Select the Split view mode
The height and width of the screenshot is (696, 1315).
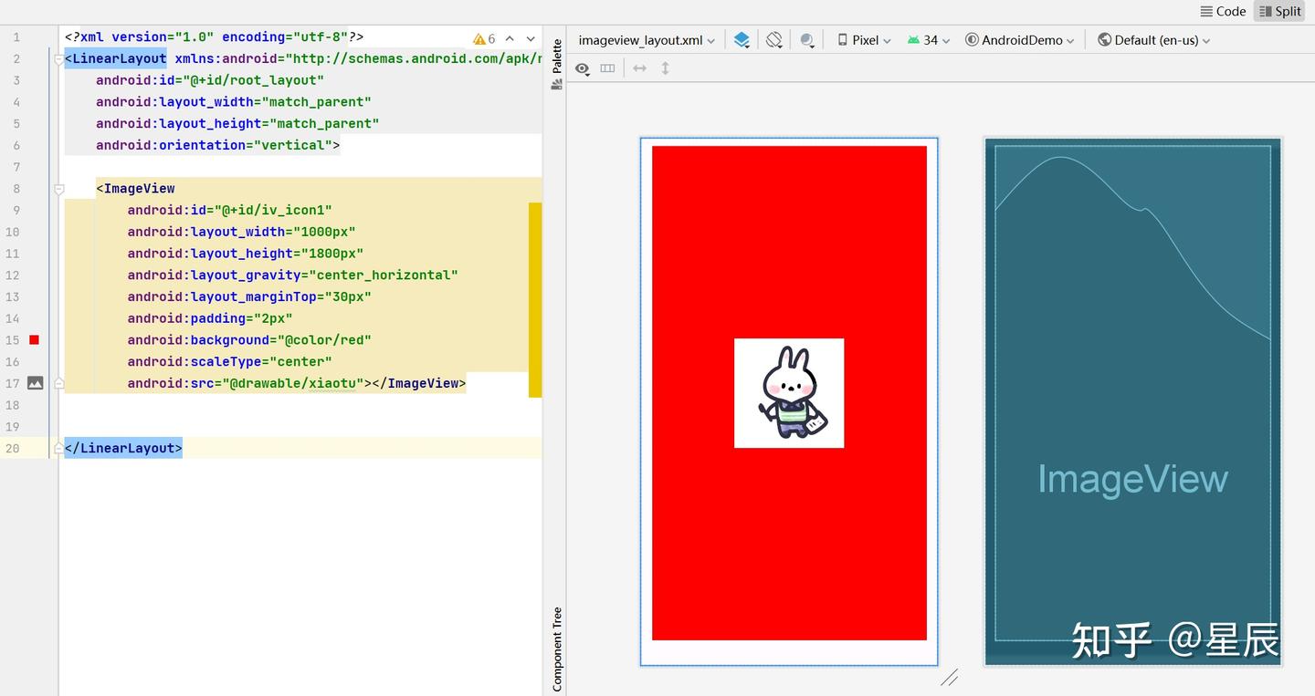[x=1279, y=11]
